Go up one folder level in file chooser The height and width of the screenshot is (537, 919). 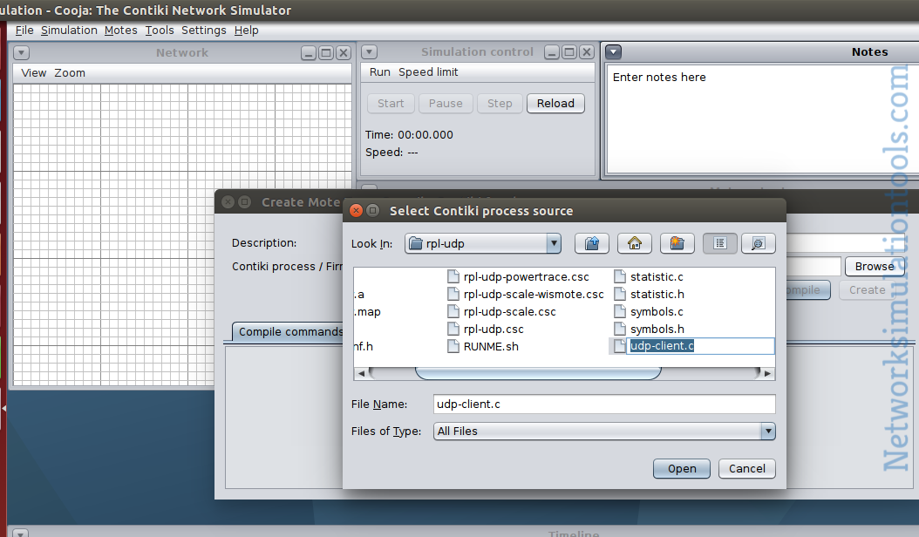(x=592, y=243)
